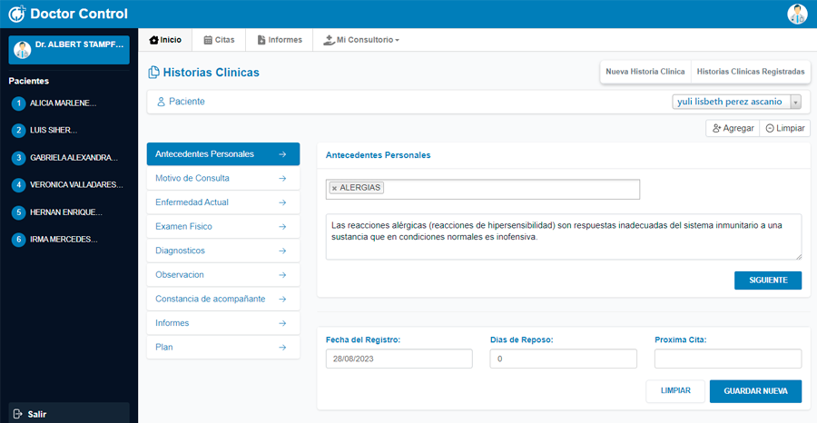Viewport: 817px width, 423px height.
Task: Open the Citas calendar tab
Action: (219, 40)
